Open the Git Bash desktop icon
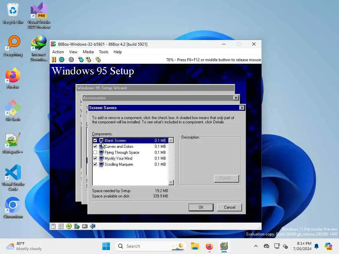This screenshot has height=254, width=339. [13, 110]
